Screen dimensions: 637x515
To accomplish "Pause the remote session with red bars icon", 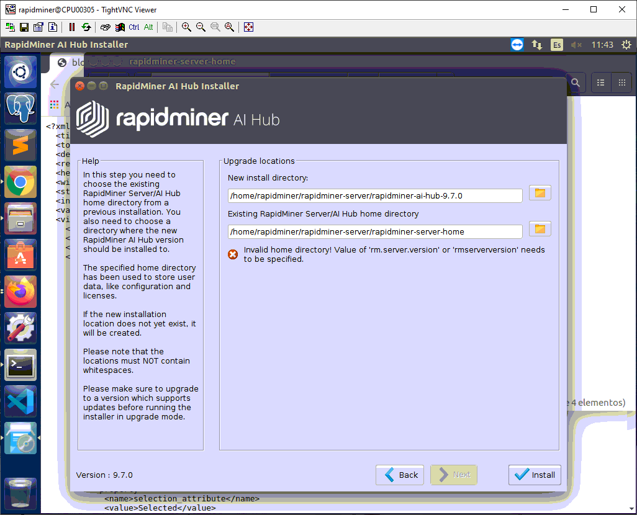I will [x=72, y=27].
